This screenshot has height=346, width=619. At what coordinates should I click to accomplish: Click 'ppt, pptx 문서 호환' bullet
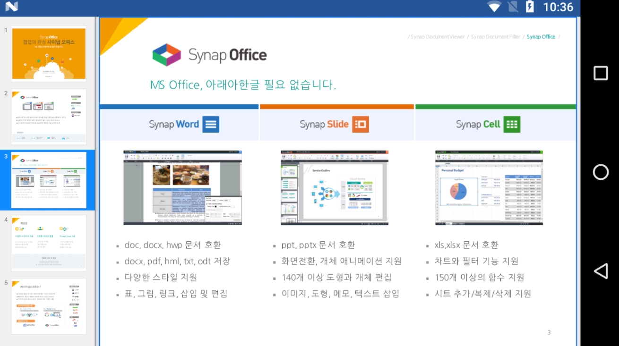pos(318,245)
